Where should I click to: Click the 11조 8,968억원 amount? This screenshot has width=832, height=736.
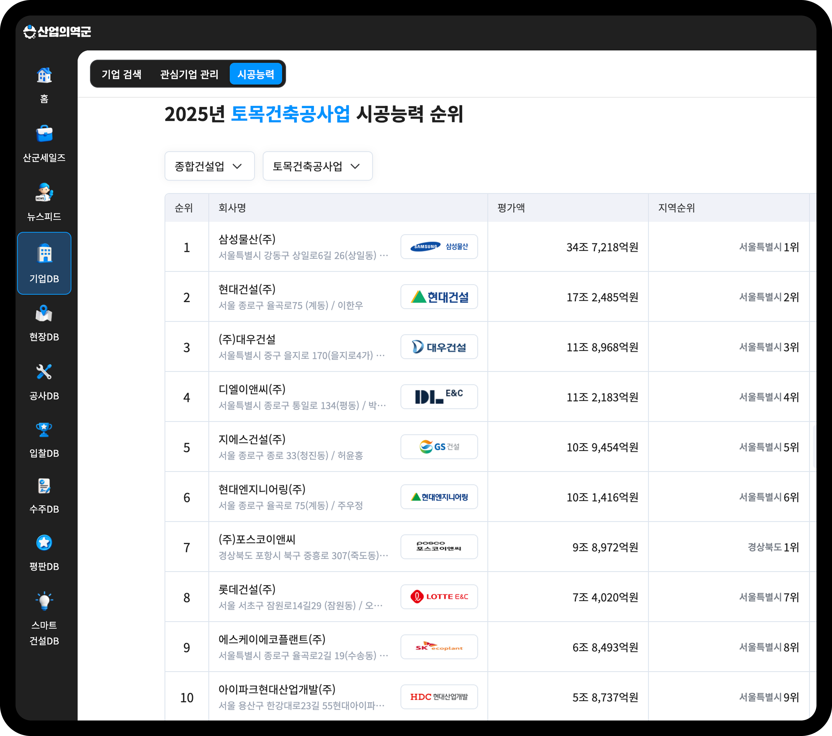coord(602,347)
